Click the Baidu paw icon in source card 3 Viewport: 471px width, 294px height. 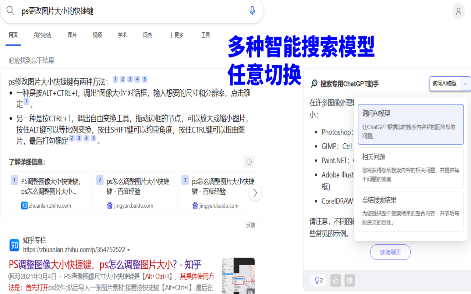[195, 205]
